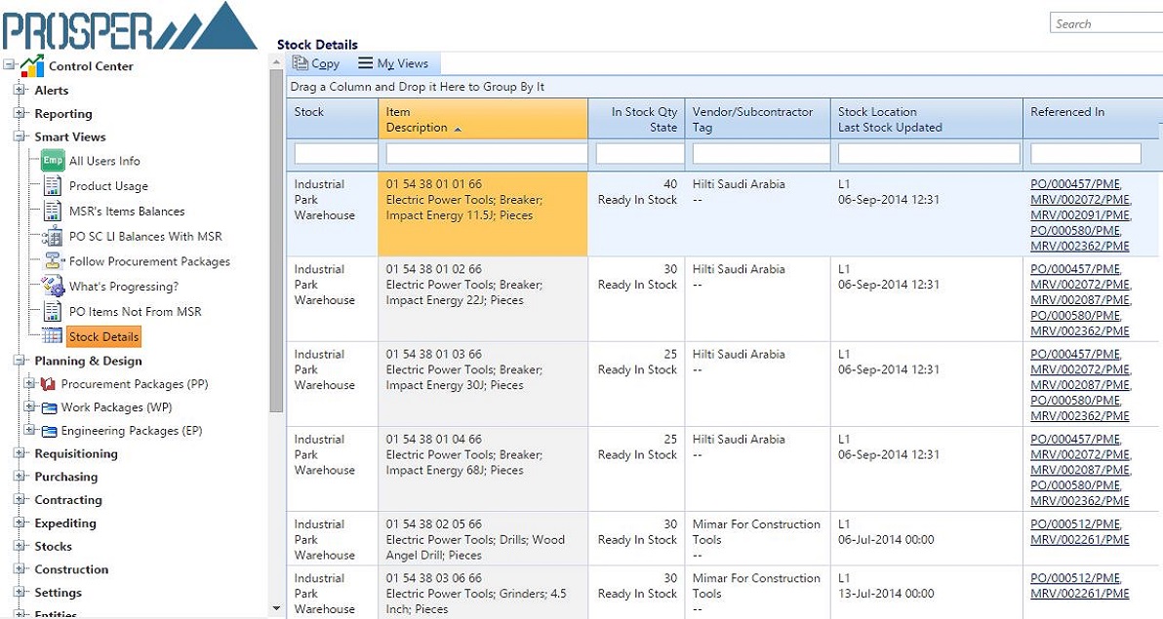This screenshot has width=1163, height=619.
Task: Sort by Referenced In column header
Action: coord(1091,119)
